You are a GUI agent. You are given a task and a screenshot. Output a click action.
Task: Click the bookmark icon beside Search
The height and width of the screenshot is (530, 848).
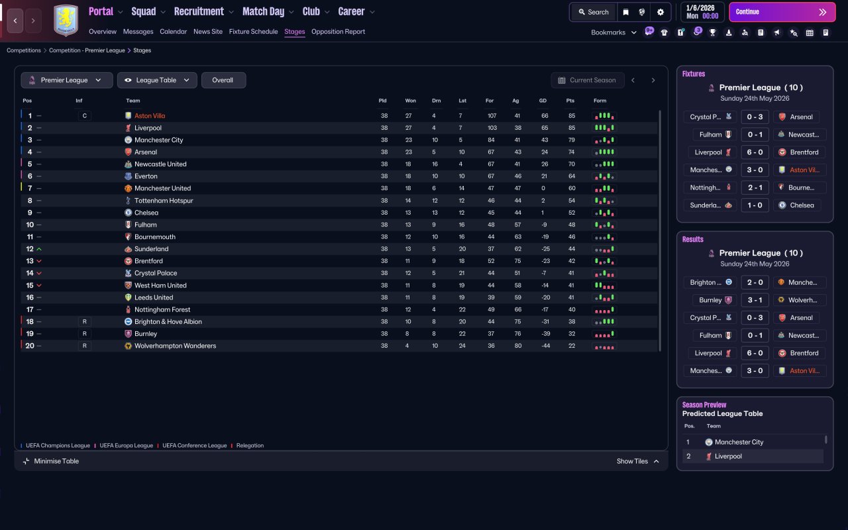(x=625, y=12)
